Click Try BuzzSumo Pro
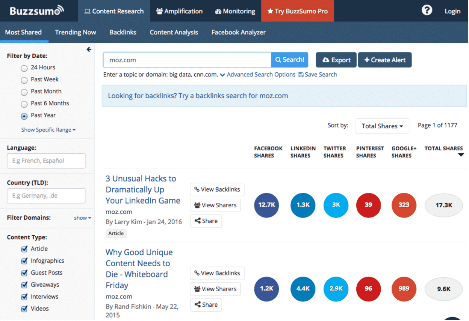Screen dimensions: 469x321 (x=298, y=11)
